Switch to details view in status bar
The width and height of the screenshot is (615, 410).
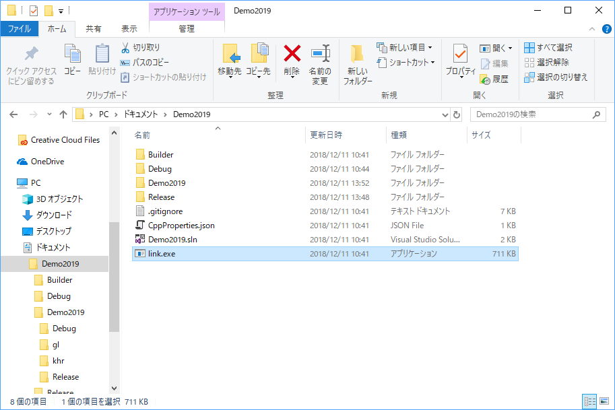[591, 401]
